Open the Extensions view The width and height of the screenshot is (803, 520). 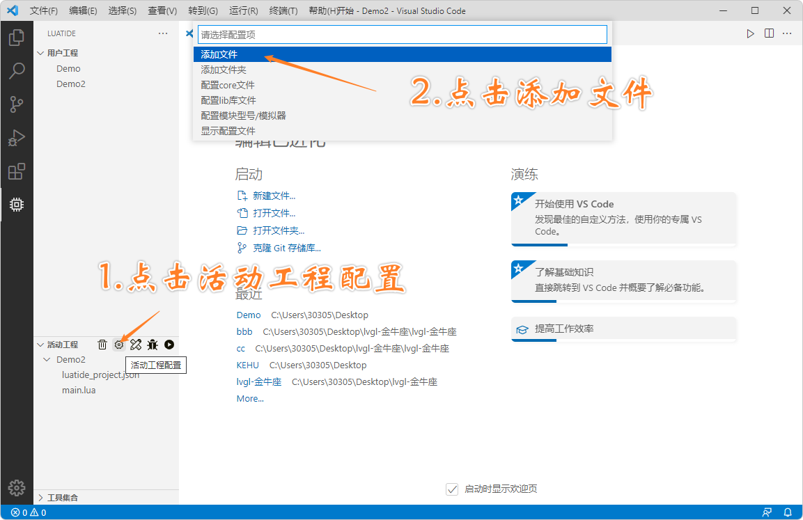click(17, 171)
